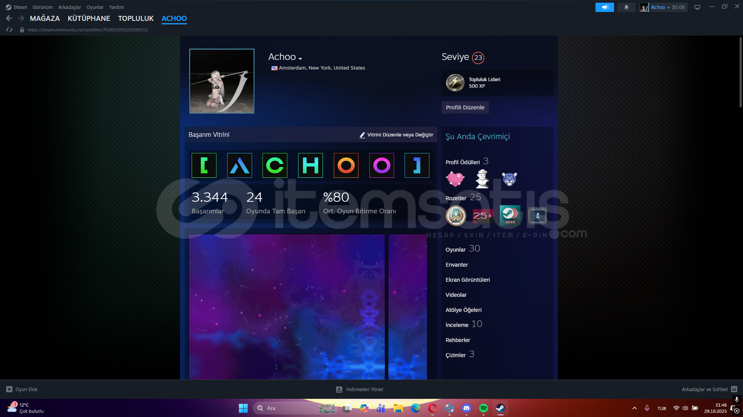
Task: Select the purple O achievement icon
Action: [x=382, y=165]
